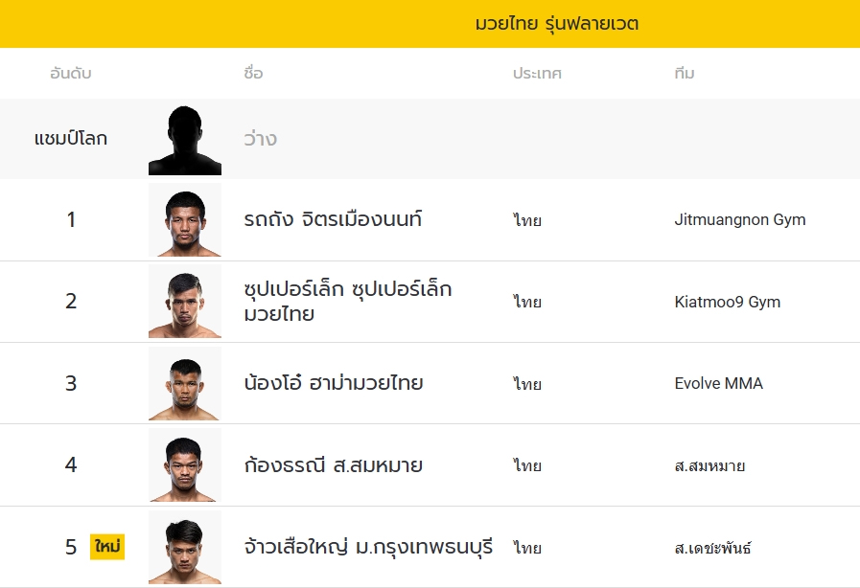Click the ทีม column header
This screenshot has height=588, width=860.
(x=684, y=74)
